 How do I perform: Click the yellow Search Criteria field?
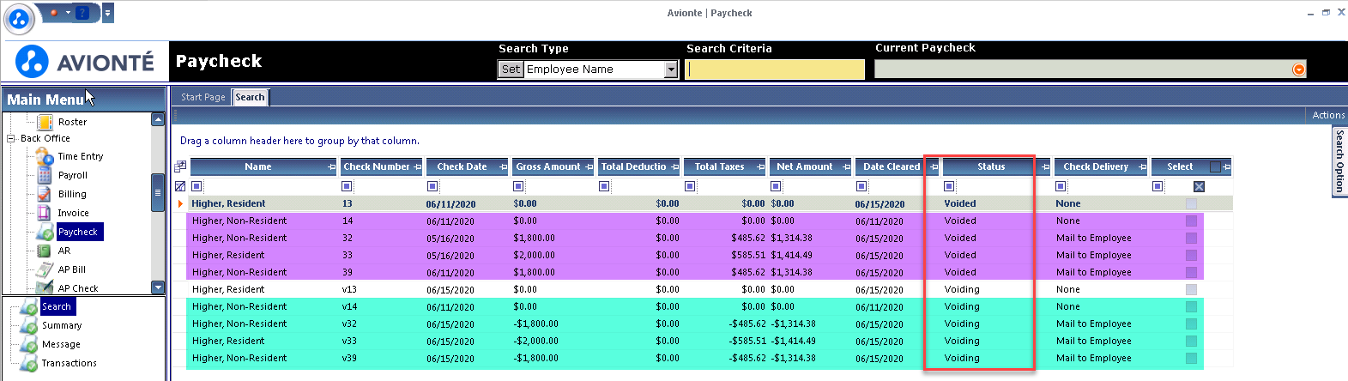pos(776,70)
